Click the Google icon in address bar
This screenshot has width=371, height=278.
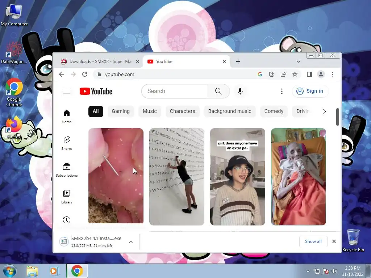click(260, 74)
